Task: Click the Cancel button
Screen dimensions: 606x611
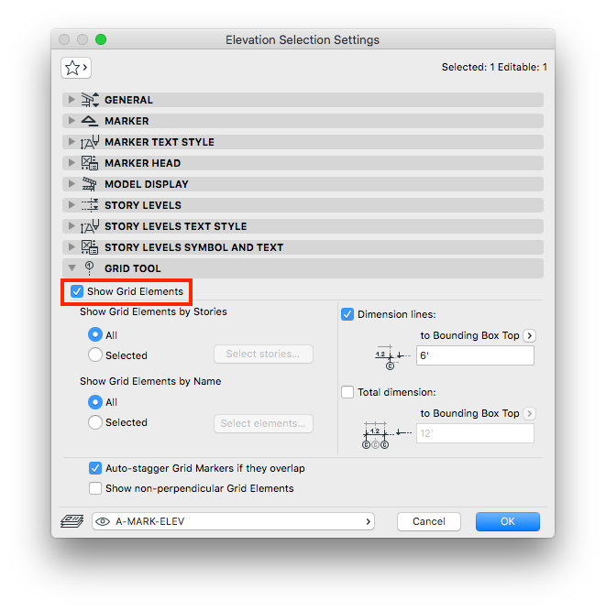Action: point(429,521)
